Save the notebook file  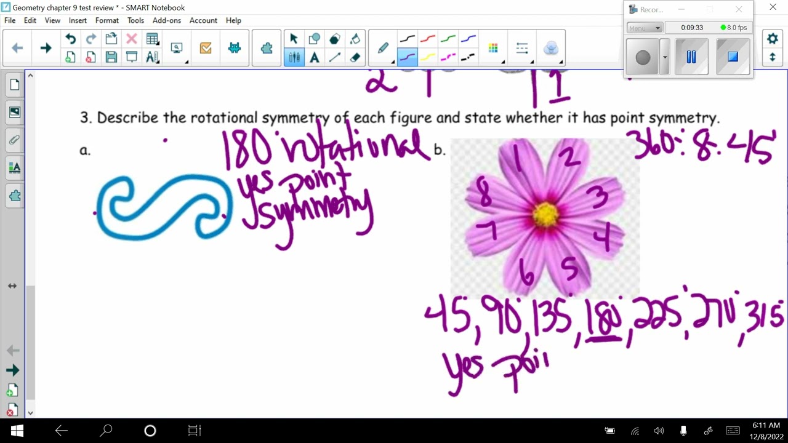[x=111, y=57]
